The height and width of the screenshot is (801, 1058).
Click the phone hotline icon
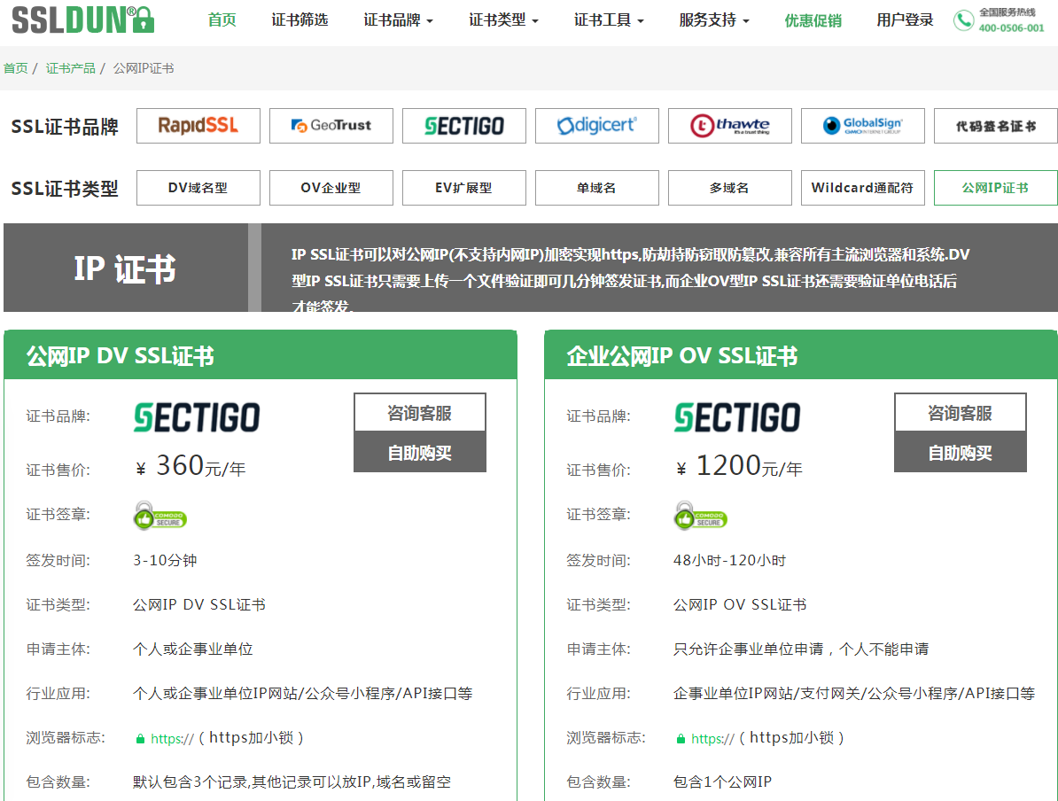coord(963,20)
